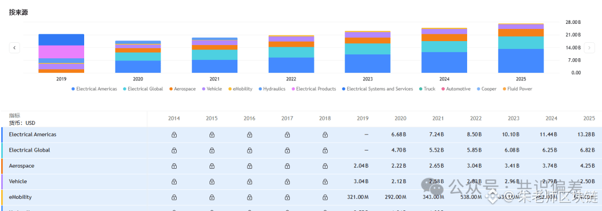
Task: Click lock icon for Electrical Global 2015
Action: point(212,150)
